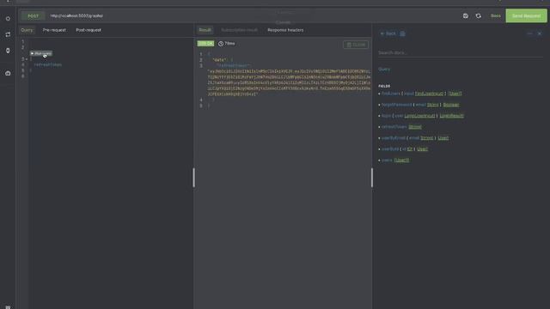The width and height of the screenshot is (550, 309).
Task: Click the Clear result button
Action: coord(356,45)
